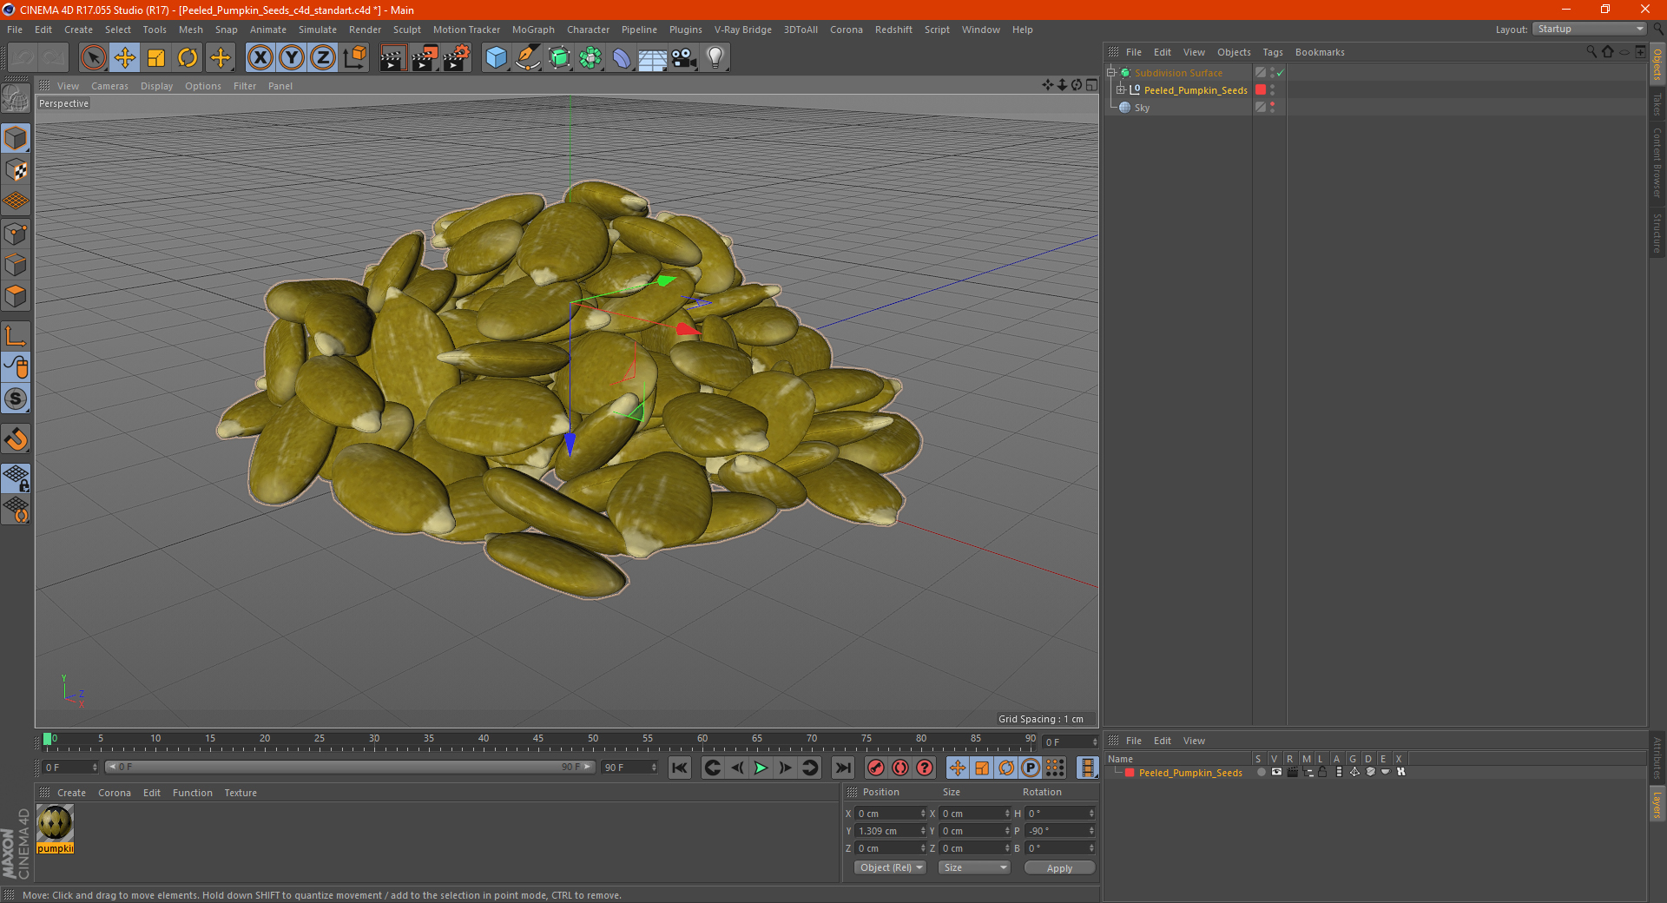The height and width of the screenshot is (903, 1667).
Task: Open the MoGraph Array object icon
Action: click(590, 58)
